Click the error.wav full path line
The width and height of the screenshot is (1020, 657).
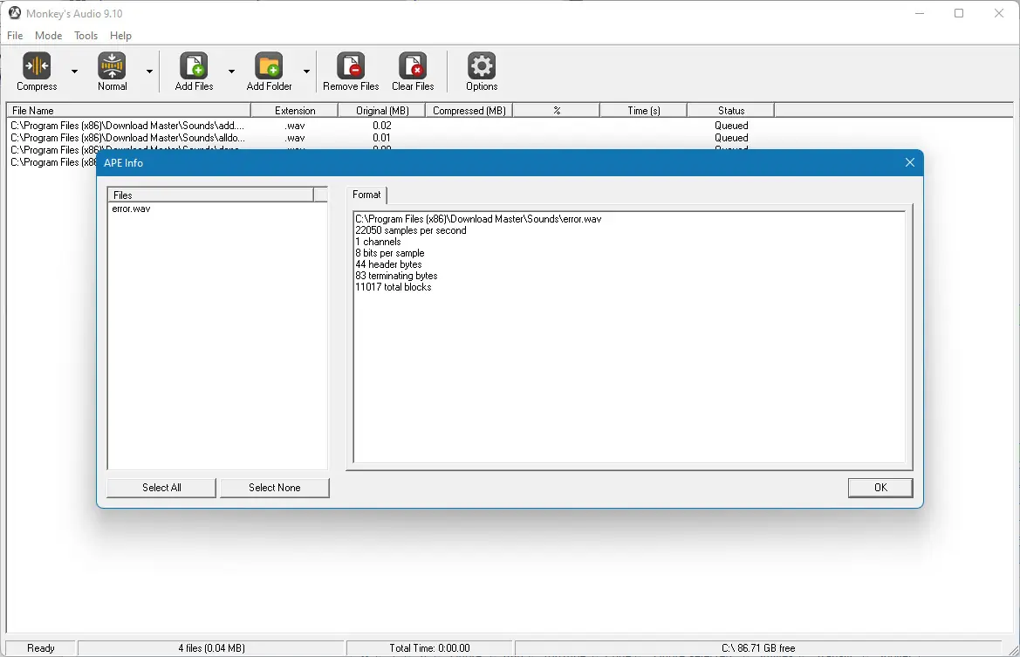pos(478,219)
